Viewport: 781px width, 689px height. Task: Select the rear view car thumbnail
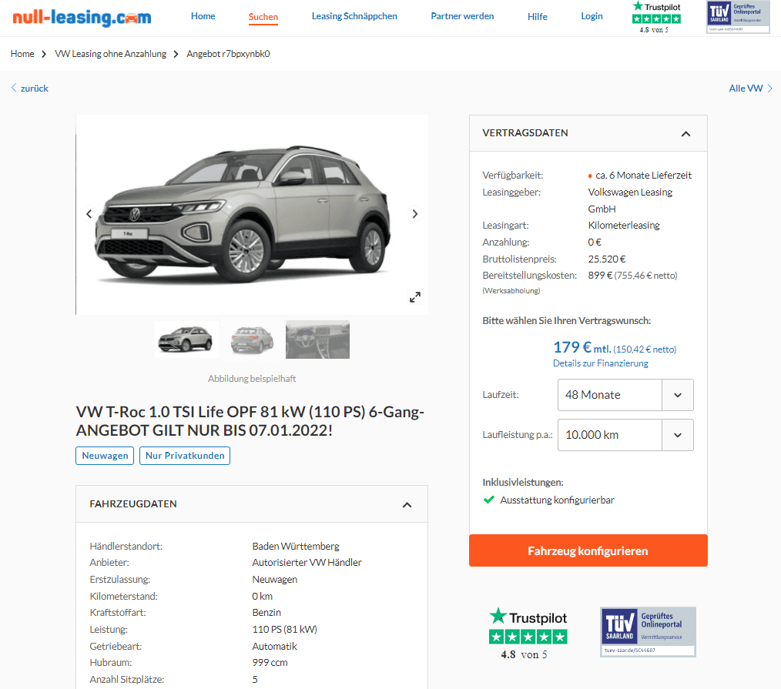(x=252, y=339)
